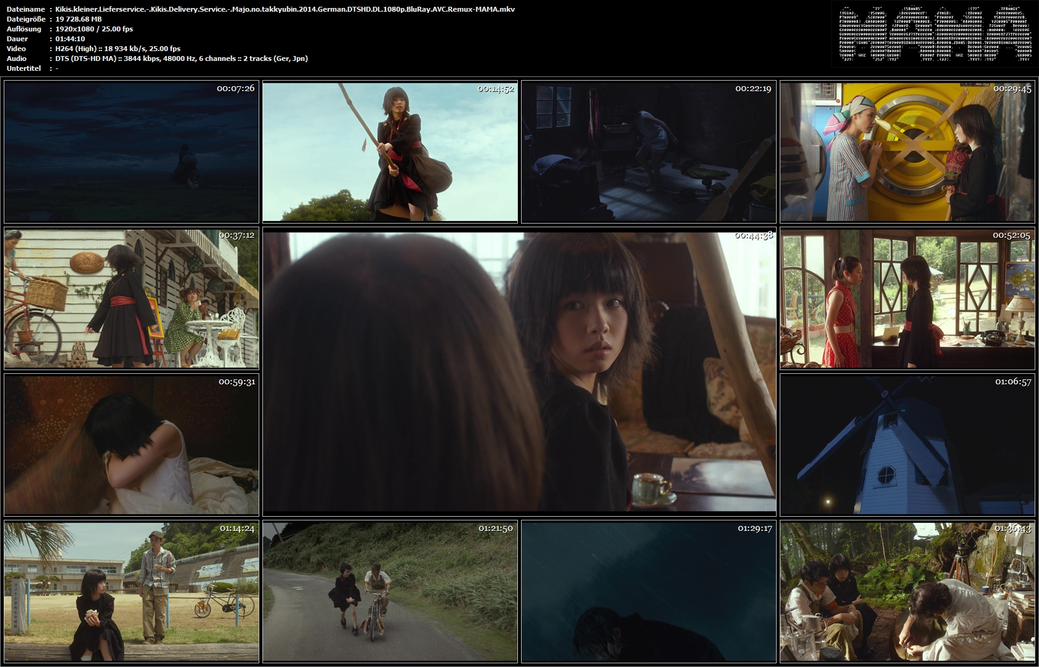The image size is (1039, 667).
Task: Click the 00:59:31 timestamp
Action: (x=237, y=382)
